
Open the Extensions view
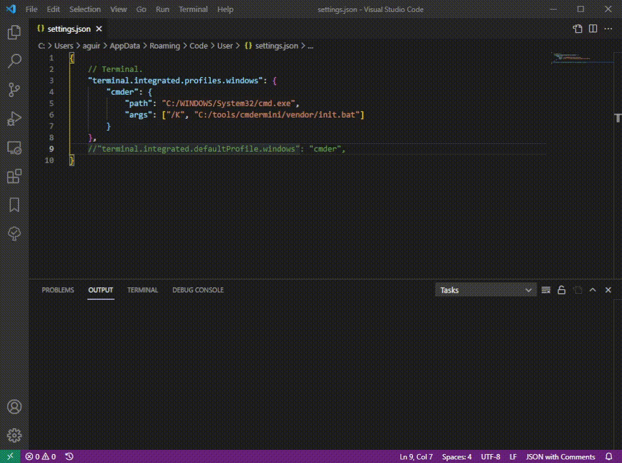[14, 176]
